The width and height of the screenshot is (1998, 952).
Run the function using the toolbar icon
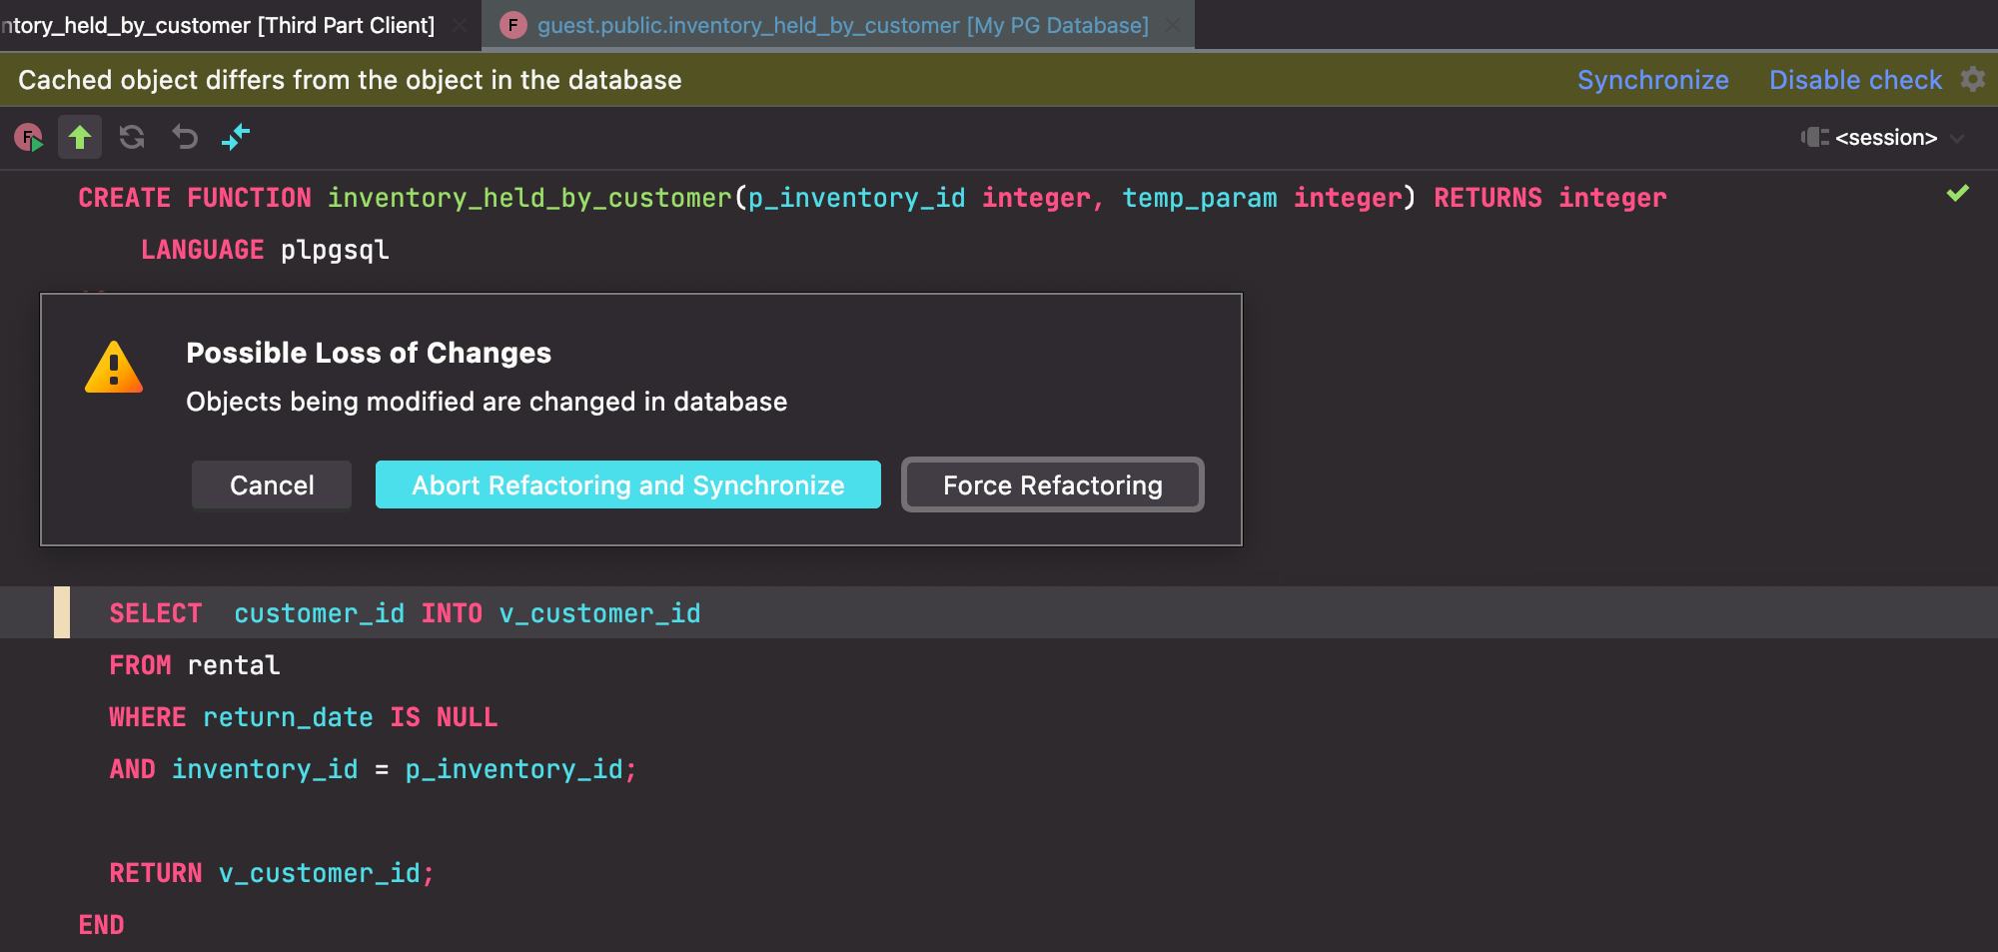[29, 137]
